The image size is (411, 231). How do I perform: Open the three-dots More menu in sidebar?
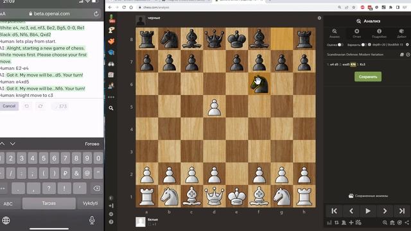click(x=111, y=97)
